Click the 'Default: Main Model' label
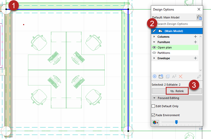 coord(166,17)
